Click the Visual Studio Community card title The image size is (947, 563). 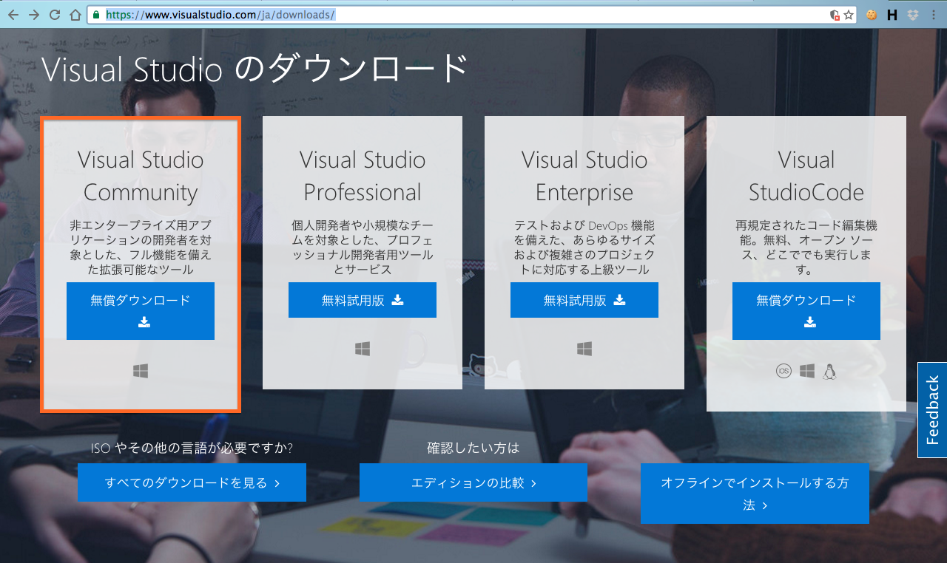click(x=141, y=176)
